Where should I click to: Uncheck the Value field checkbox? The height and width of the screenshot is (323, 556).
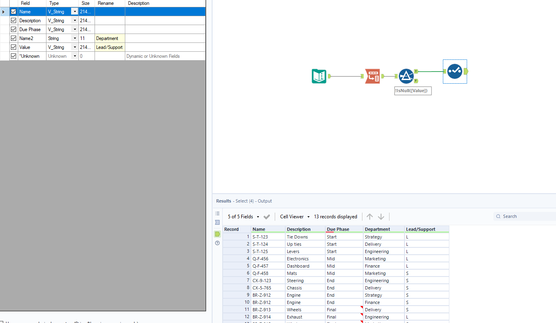[13, 47]
